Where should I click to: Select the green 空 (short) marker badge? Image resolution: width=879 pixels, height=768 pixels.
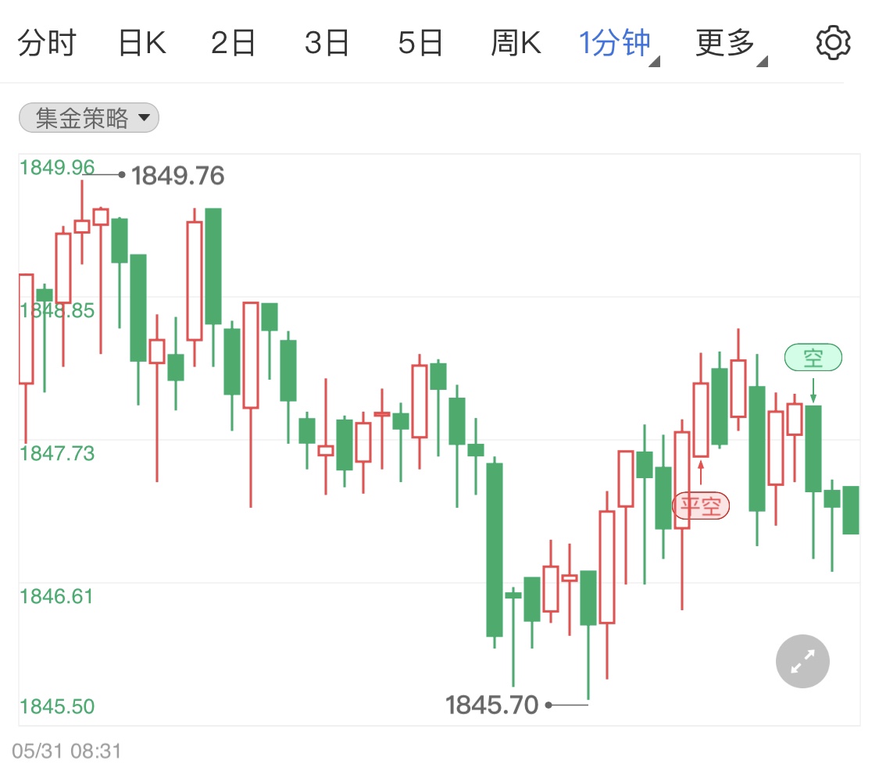pos(813,357)
